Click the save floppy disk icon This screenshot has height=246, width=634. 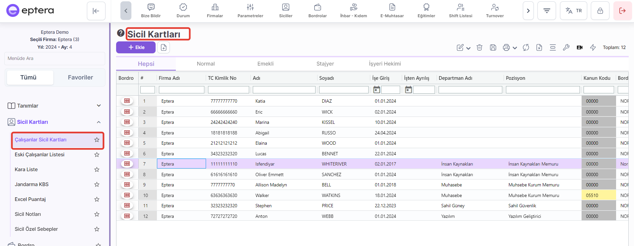coord(493,47)
